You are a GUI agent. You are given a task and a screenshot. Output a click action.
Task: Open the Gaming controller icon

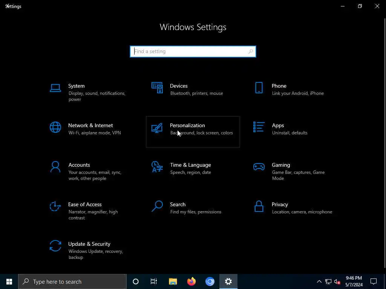(x=259, y=167)
